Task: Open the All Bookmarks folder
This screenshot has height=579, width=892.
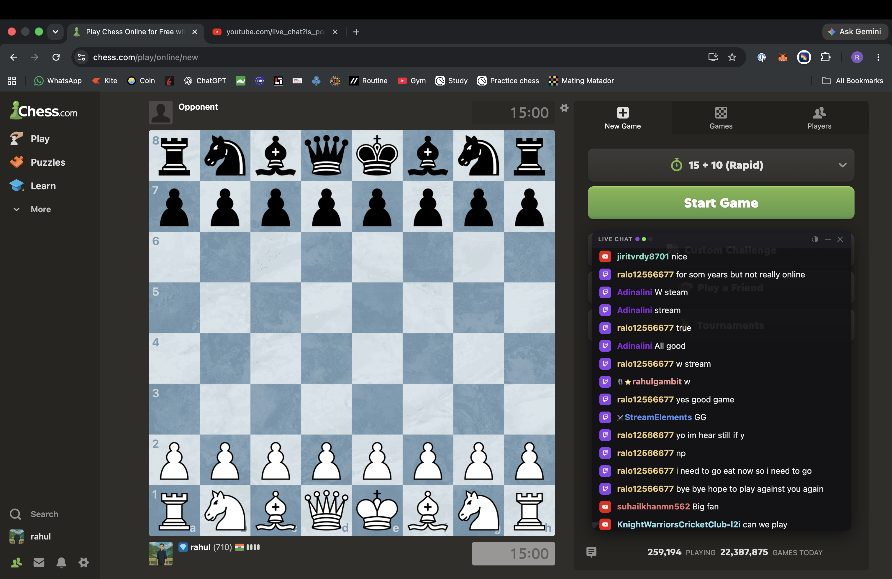Action: (x=852, y=80)
